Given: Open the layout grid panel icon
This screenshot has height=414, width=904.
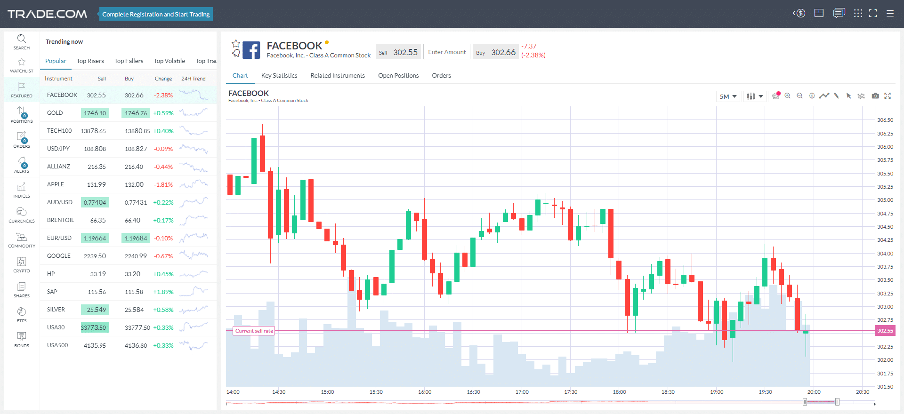Looking at the screenshot, I should click(819, 13).
